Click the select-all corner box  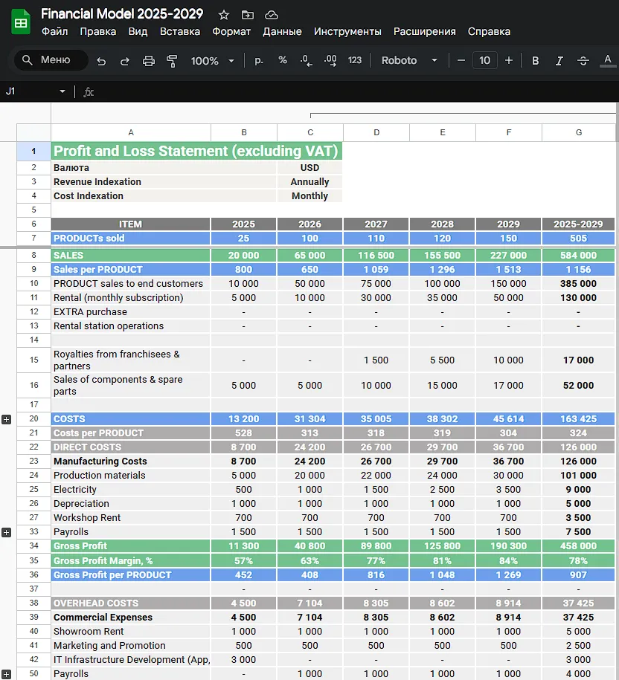point(34,133)
